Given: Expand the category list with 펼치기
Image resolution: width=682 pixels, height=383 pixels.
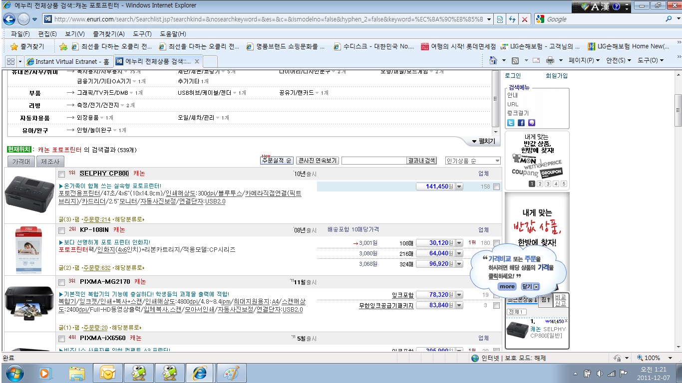Looking at the screenshot, I should (x=483, y=141).
